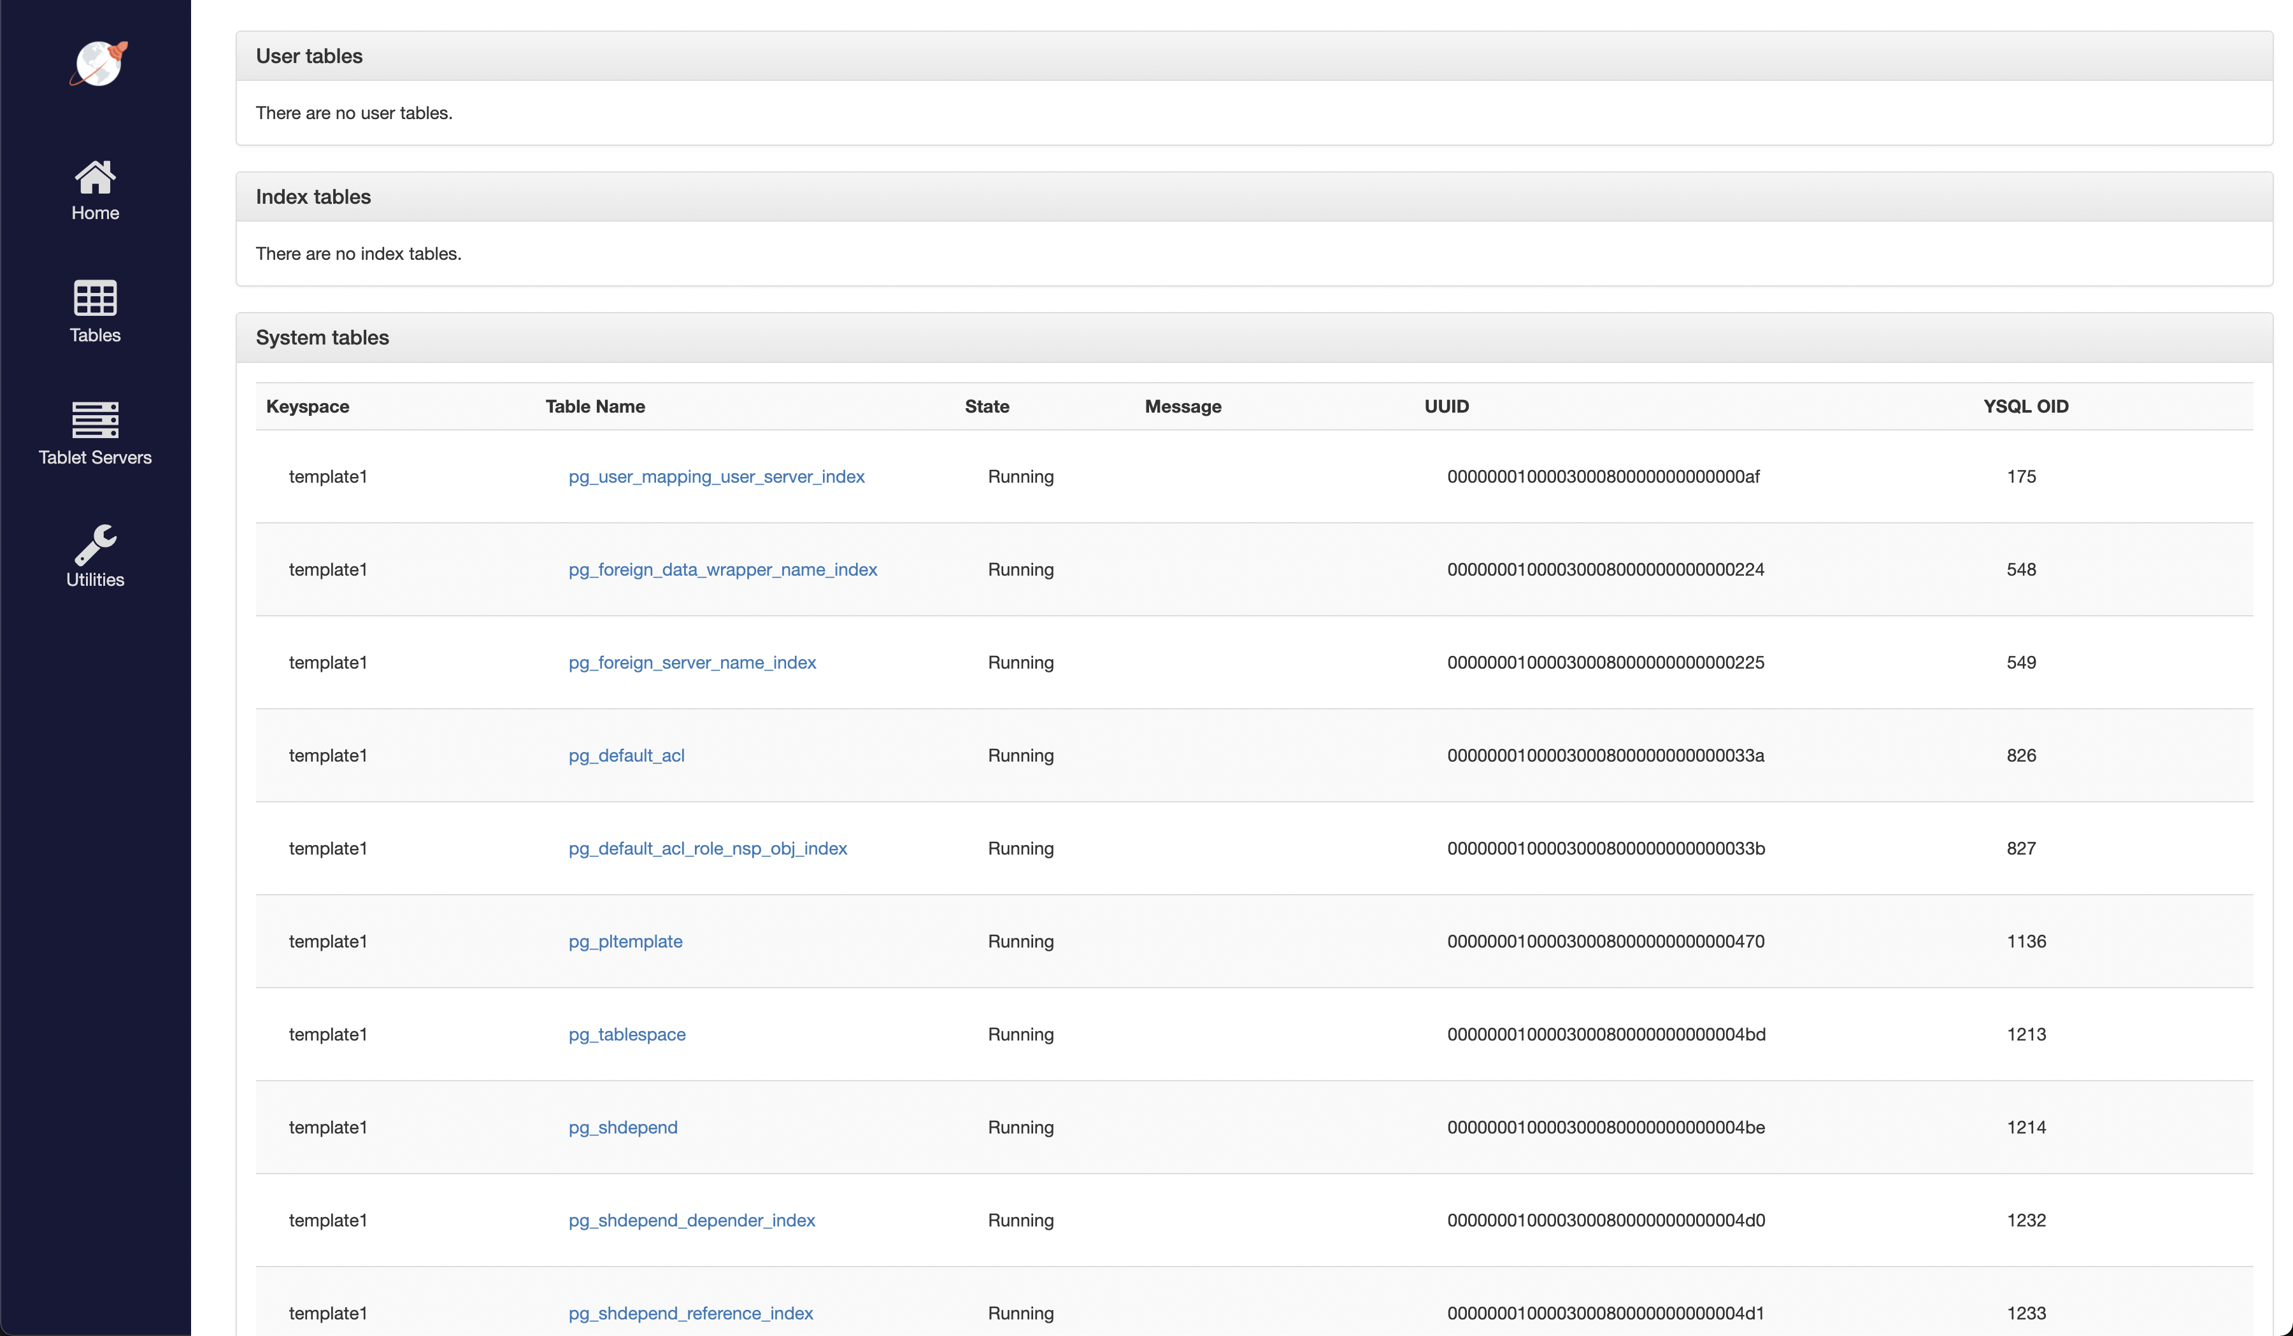The height and width of the screenshot is (1336, 2293).
Task: Open pg_foreign_server_name_index table details
Action: coord(692,662)
